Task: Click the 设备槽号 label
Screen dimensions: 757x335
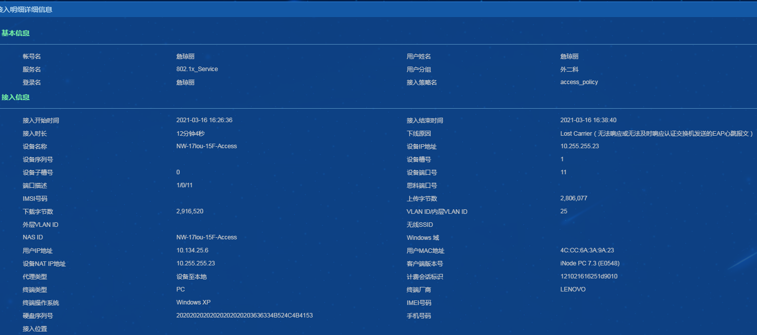Action: (x=419, y=160)
